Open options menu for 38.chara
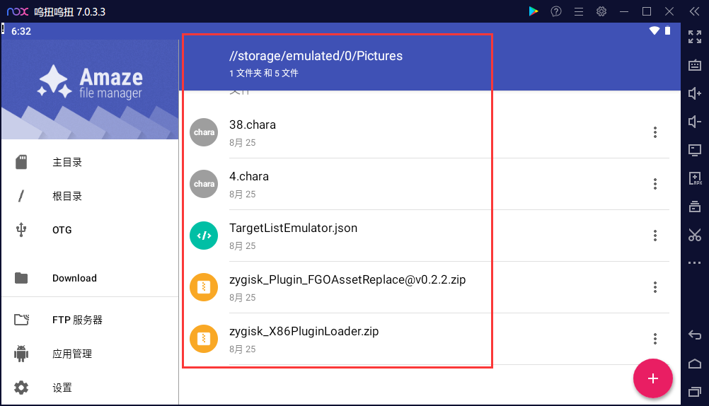This screenshot has height=406, width=709. coord(655,132)
